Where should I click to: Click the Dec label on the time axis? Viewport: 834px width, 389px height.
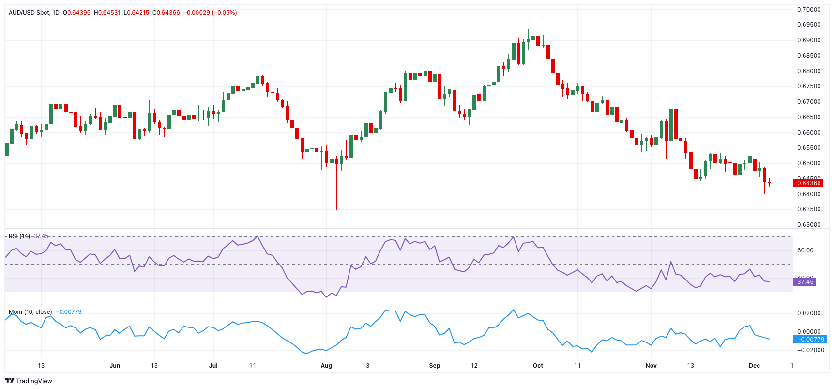tap(754, 366)
